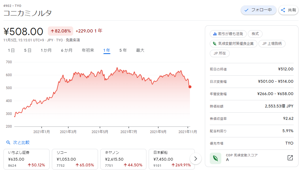The image size is (302, 171).
Task: Click the 次と比較 compare link
Action: click(x=21, y=143)
